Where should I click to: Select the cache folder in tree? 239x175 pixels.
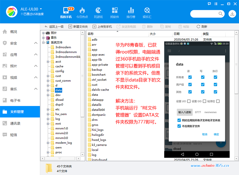[59, 66]
